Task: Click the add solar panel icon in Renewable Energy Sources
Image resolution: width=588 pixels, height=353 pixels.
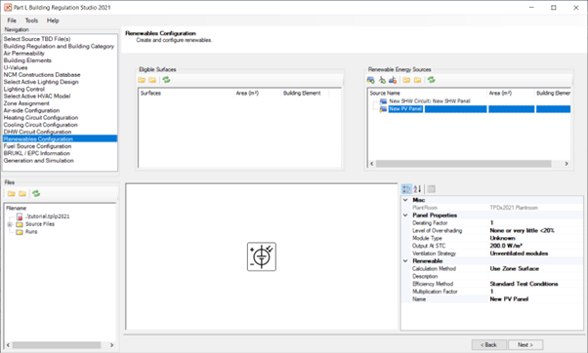Action: 370,80
